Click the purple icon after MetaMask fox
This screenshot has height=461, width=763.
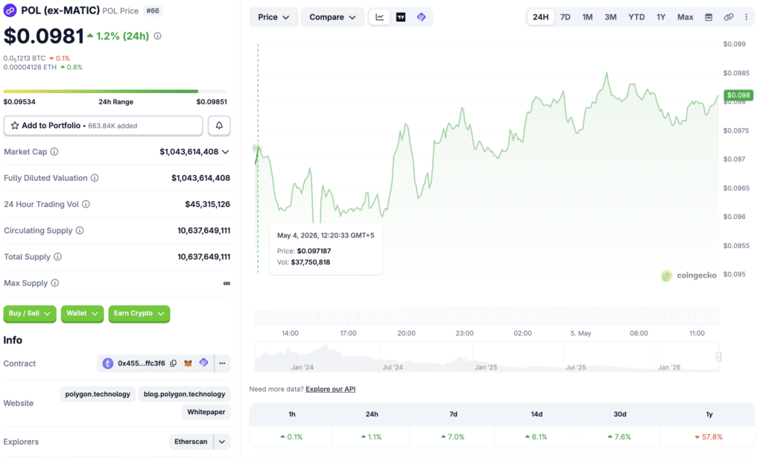pos(204,363)
